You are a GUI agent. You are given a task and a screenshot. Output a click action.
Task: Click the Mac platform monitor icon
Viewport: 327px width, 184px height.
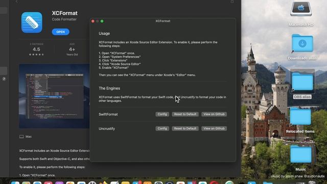click(21, 136)
